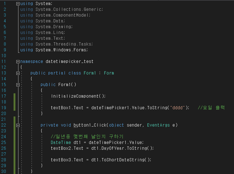The image size is (234, 174).
Task: Click the 'private' keyword on line 22
Action: tap(49, 125)
